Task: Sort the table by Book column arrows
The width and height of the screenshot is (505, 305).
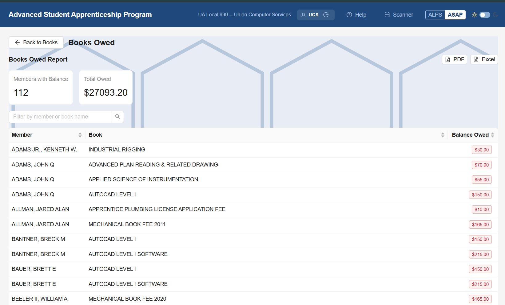Action: click(443, 135)
